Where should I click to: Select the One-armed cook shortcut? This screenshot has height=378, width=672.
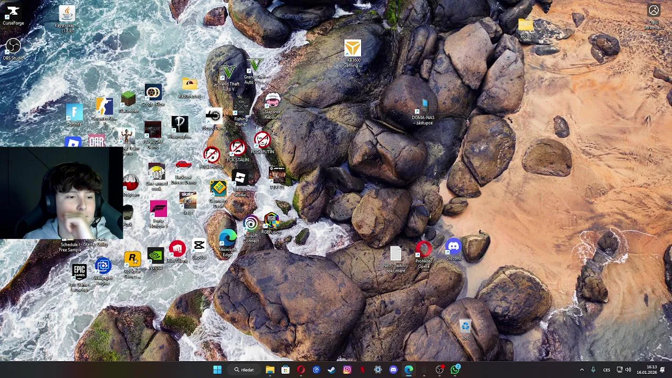click(156, 177)
